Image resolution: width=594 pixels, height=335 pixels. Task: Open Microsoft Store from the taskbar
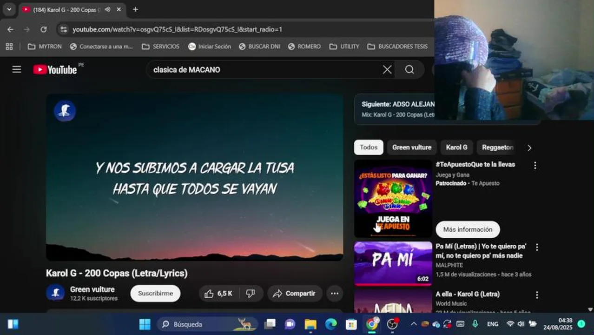point(351,324)
